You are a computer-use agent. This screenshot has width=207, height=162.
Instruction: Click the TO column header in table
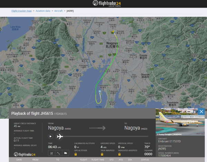[x=58, y=160]
